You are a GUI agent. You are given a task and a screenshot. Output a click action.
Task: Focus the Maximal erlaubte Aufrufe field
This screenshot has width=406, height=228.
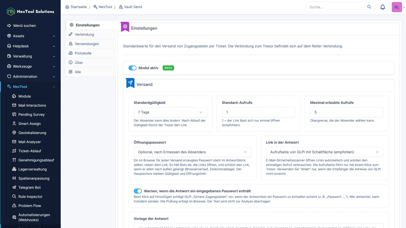point(347,112)
